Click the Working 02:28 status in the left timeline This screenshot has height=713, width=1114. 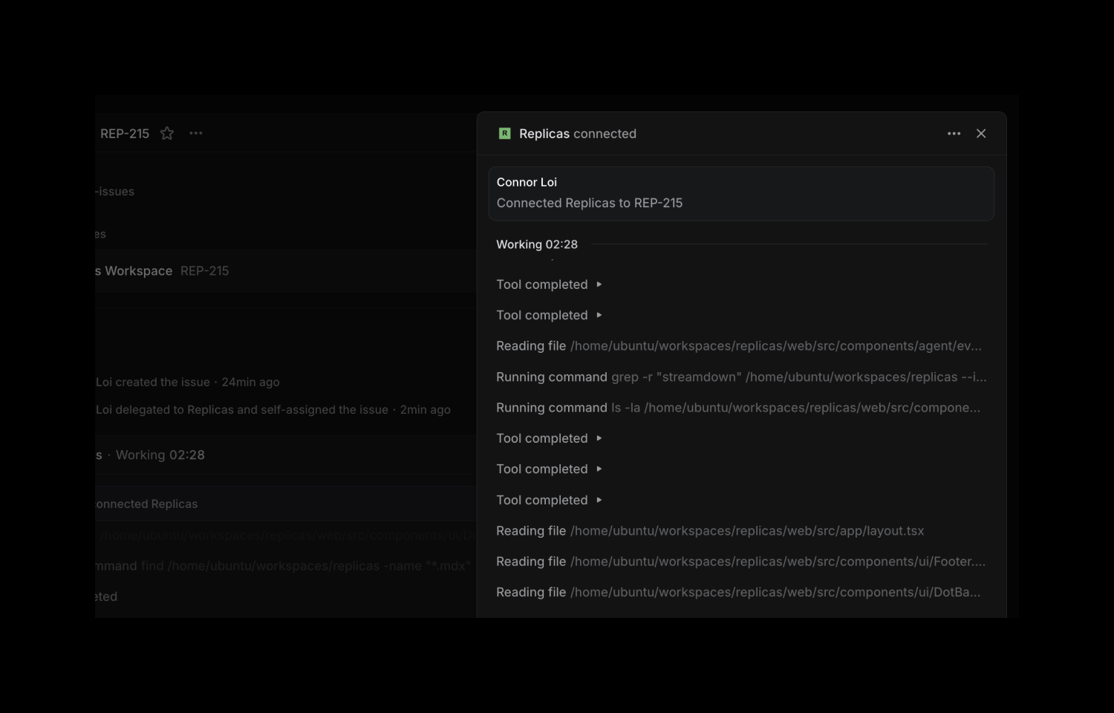click(x=160, y=455)
